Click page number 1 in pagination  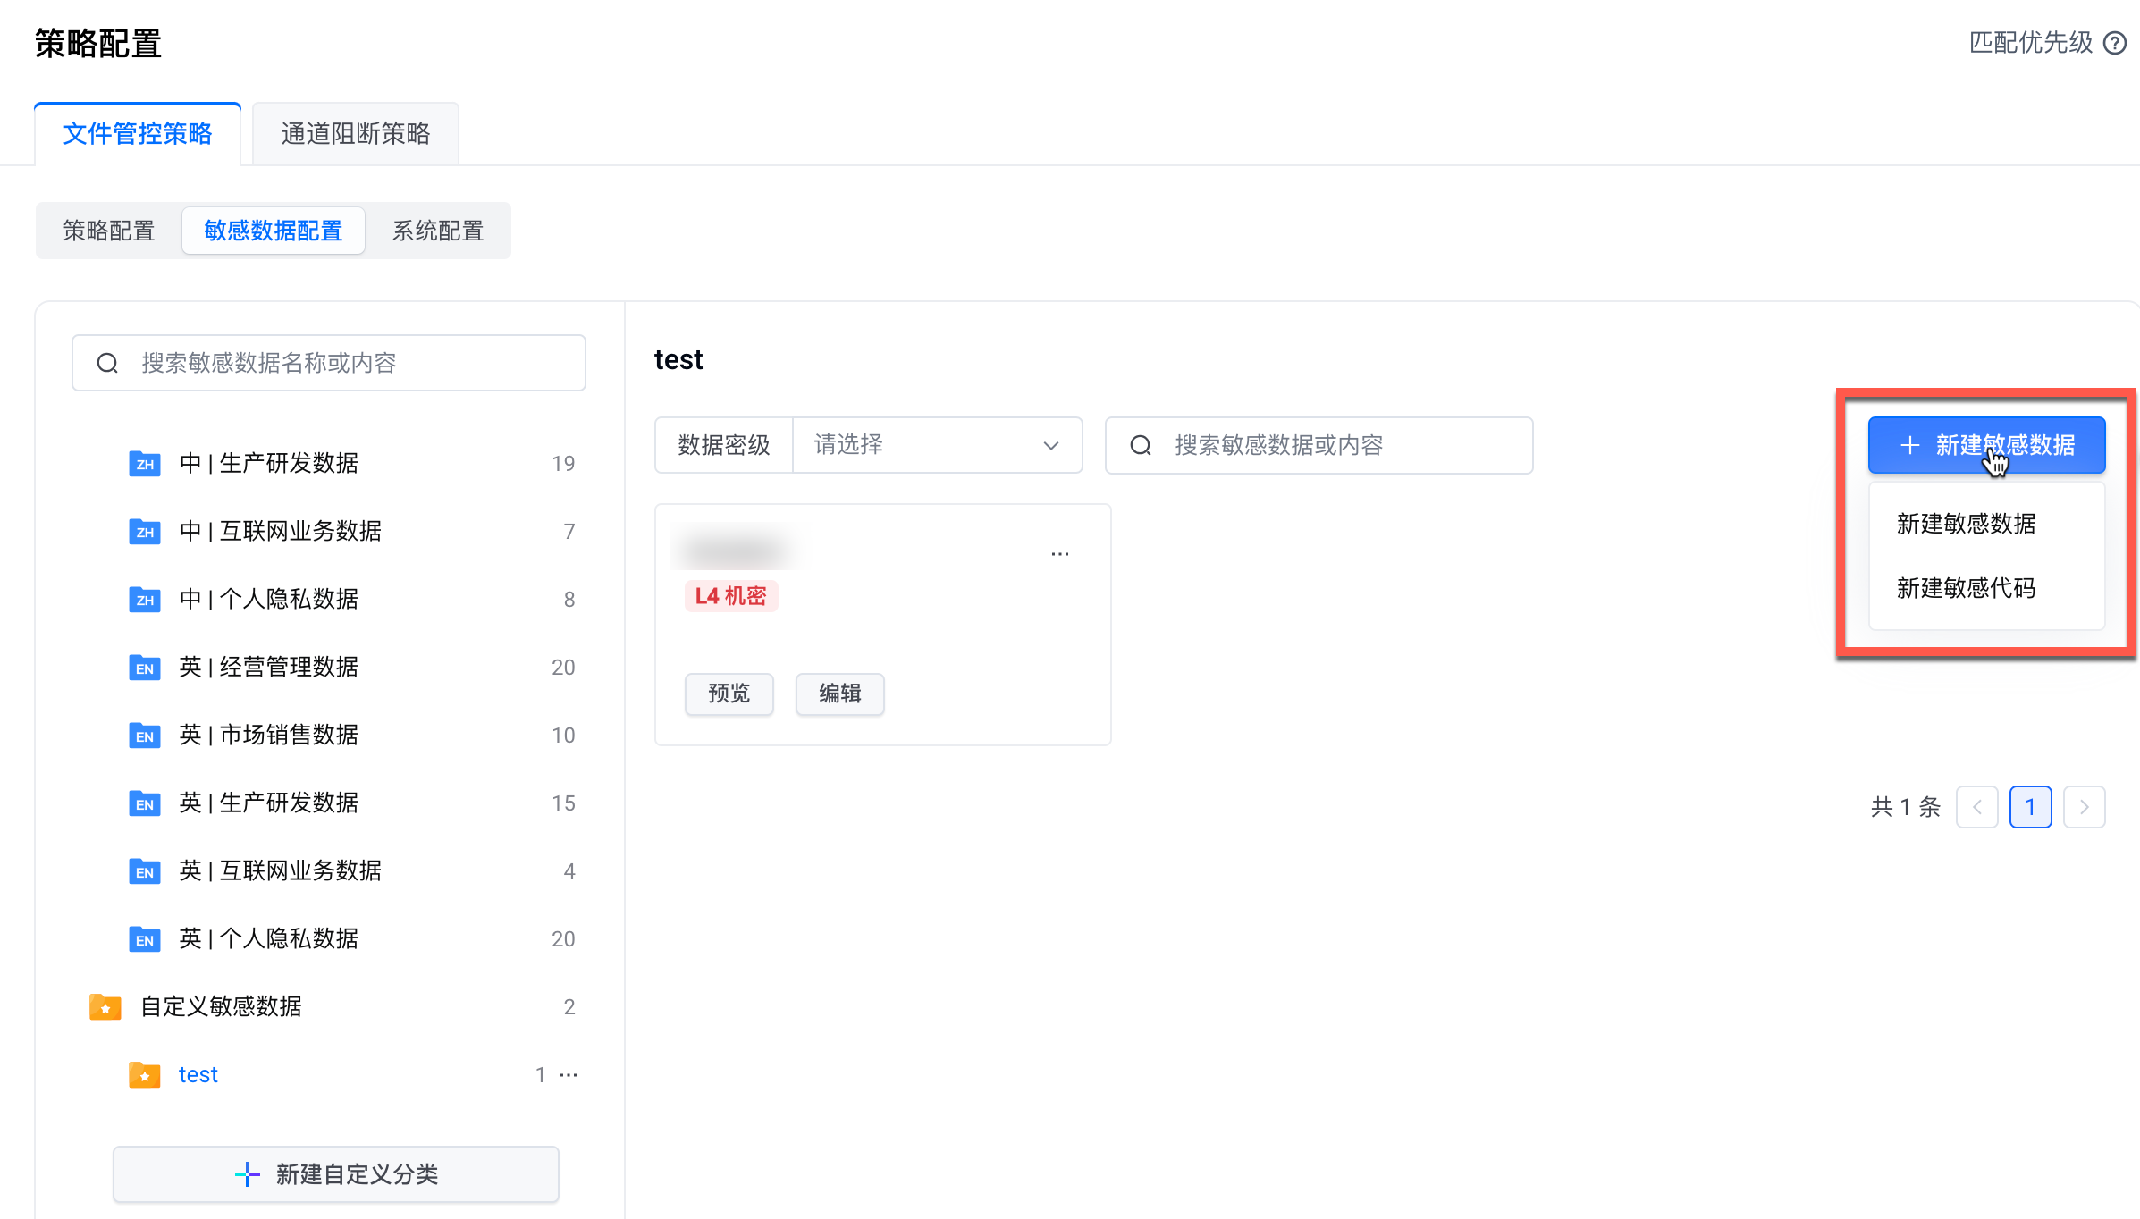click(2031, 807)
